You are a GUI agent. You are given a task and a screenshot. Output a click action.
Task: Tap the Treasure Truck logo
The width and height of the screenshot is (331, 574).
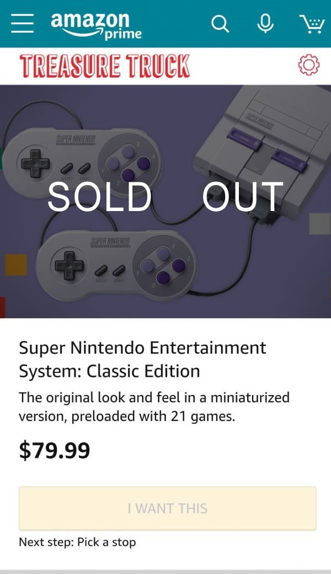point(105,66)
